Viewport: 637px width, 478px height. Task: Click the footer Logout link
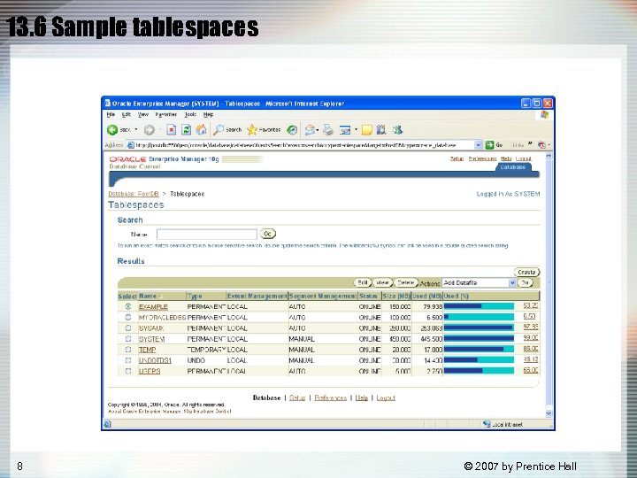pos(386,397)
